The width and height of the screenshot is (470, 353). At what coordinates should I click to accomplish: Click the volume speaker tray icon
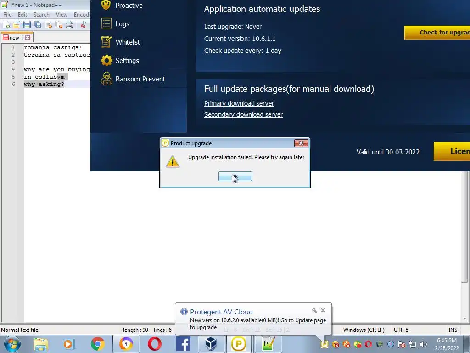[424, 344]
